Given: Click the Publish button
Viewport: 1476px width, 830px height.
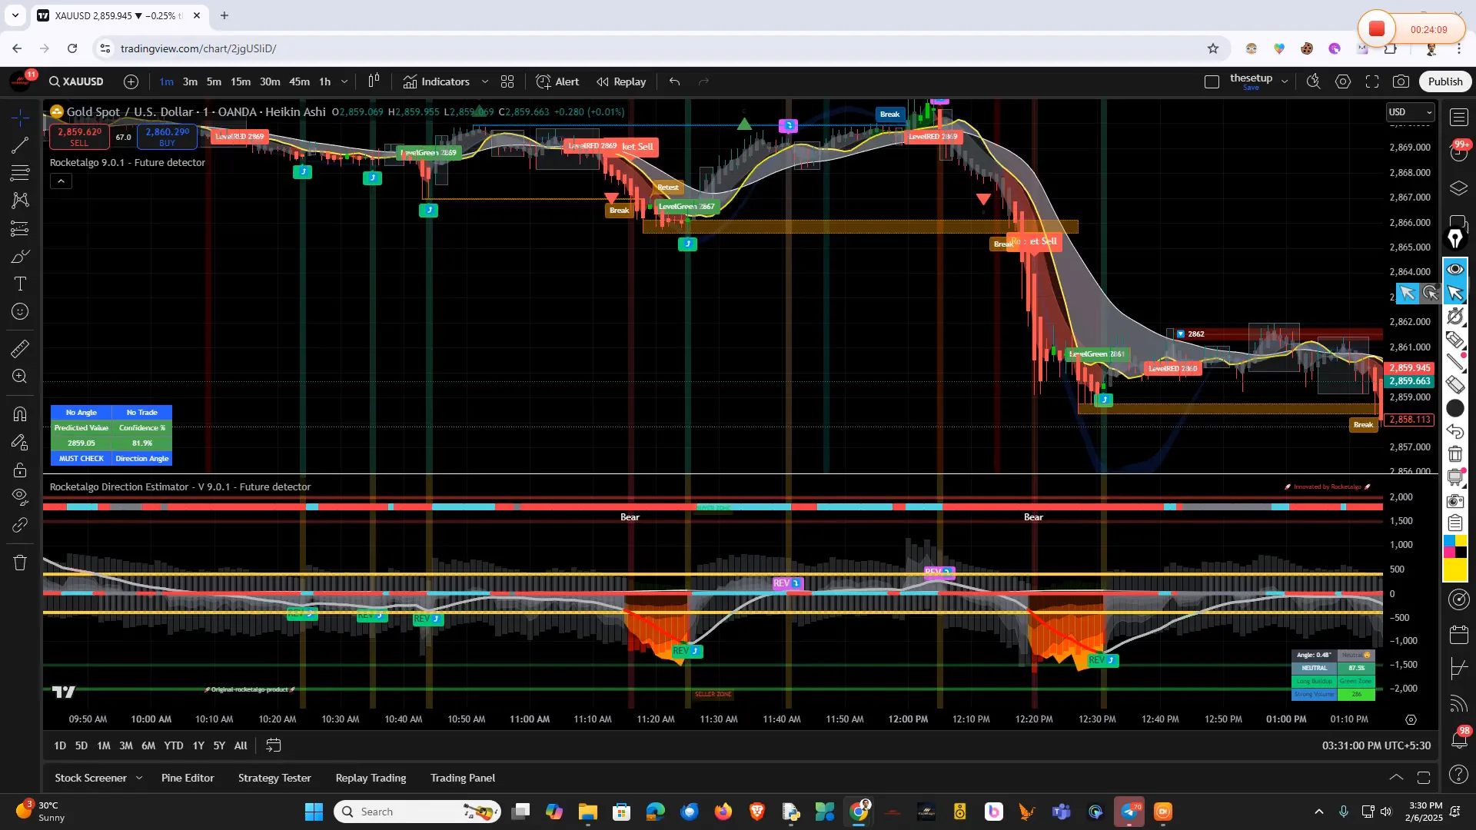Looking at the screenshot, I should click(x=1445, y=81).
